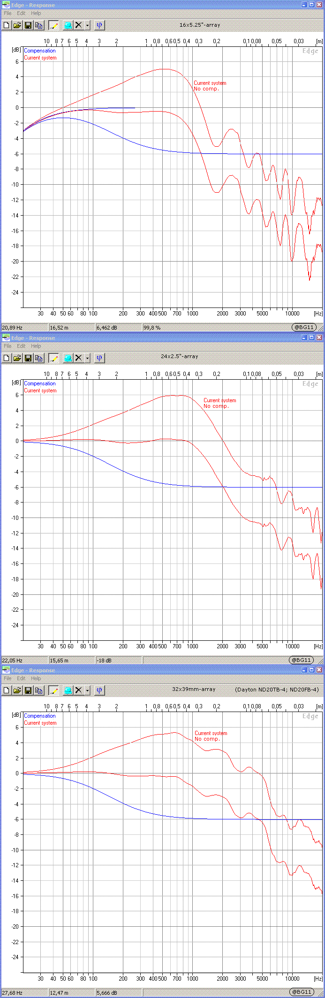Toggle pencil edit tool in 16x5.25"-array window
Image resolution: width=325 pixels, height=998 pixels.
[x=53, y=25]
